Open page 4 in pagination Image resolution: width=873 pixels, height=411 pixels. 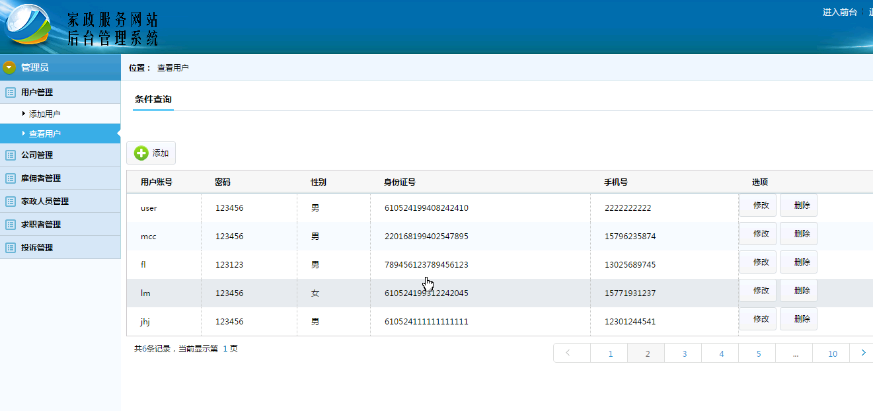click(x=720, y=353)
